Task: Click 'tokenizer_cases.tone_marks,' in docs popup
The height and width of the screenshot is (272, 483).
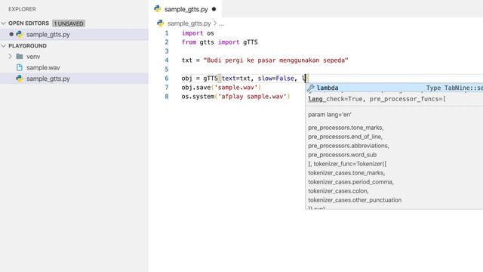Action: point(346,173)
